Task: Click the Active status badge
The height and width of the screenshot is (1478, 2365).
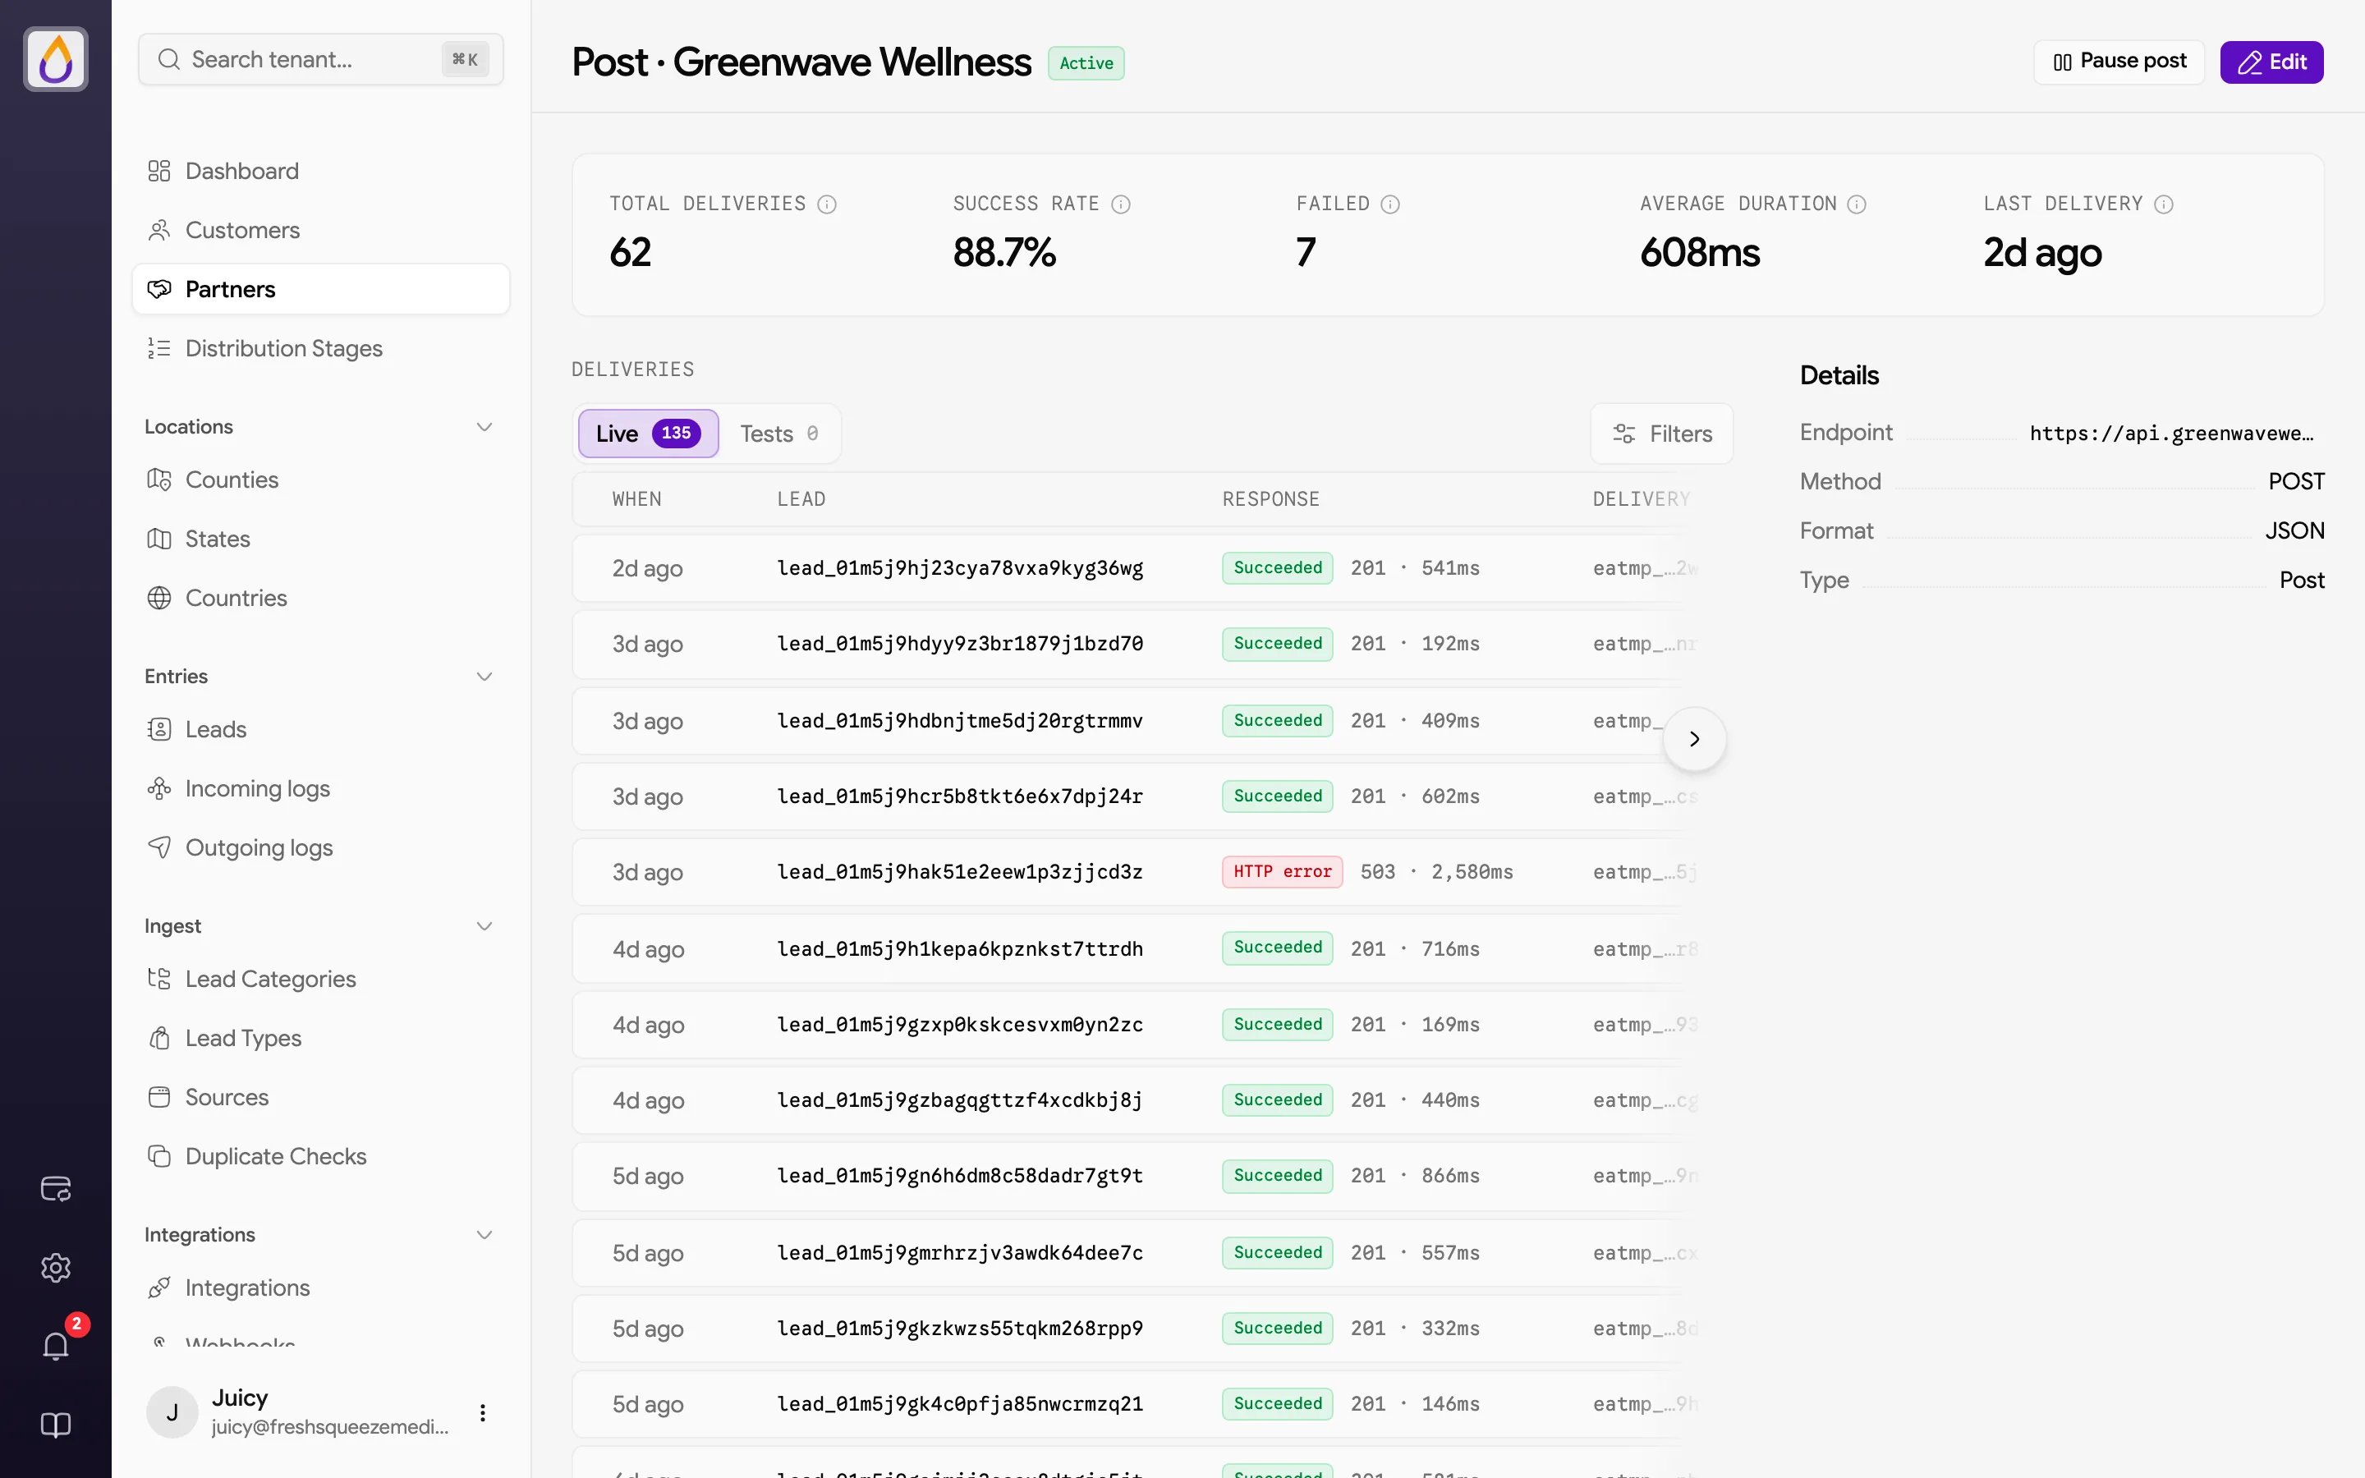Action: (x=1086, y=63)
